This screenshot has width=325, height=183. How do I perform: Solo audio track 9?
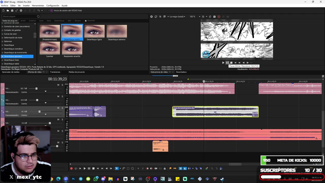point(62,108)
